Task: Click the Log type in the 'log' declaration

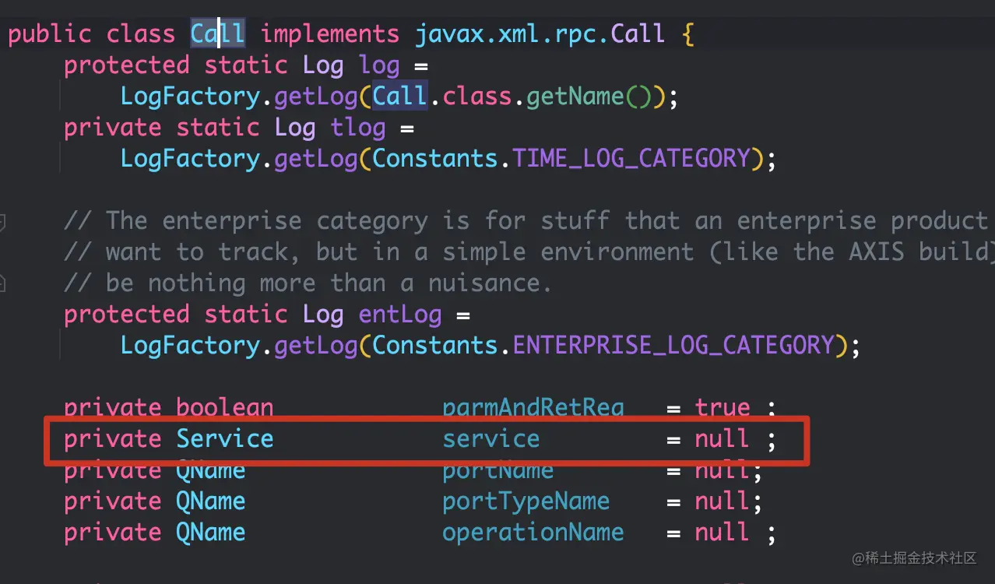Action: click(x=323, y=65)
